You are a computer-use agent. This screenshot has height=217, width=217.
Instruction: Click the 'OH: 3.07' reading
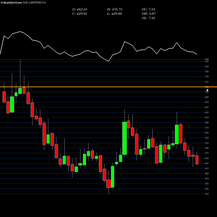coord(149,14)
